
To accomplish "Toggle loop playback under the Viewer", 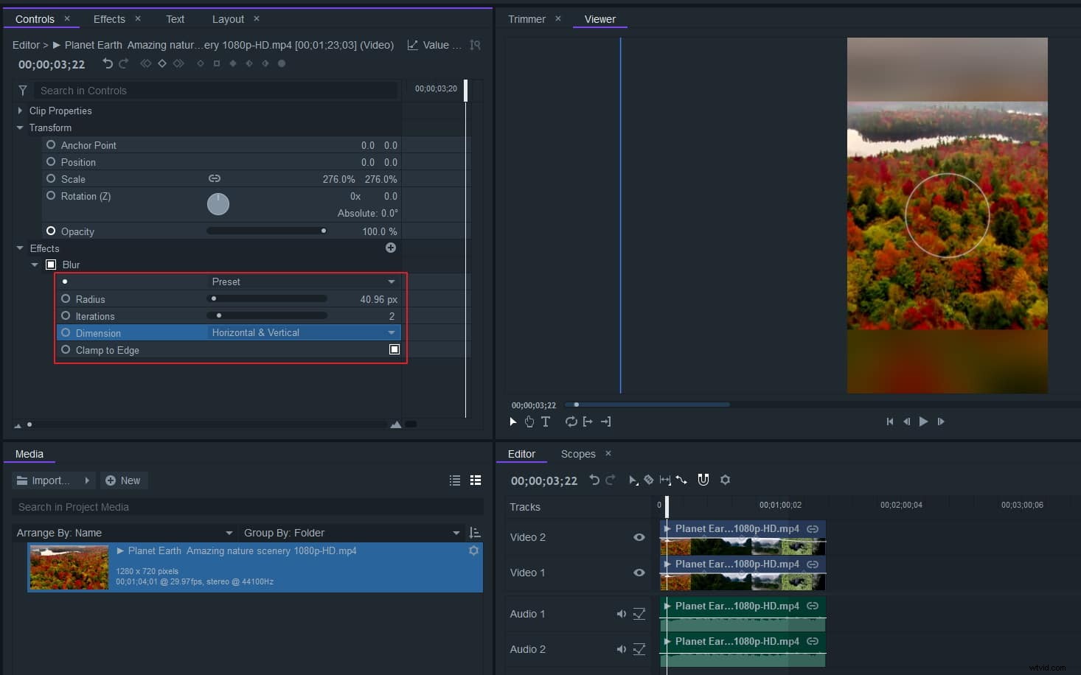I will click(571, 422).
